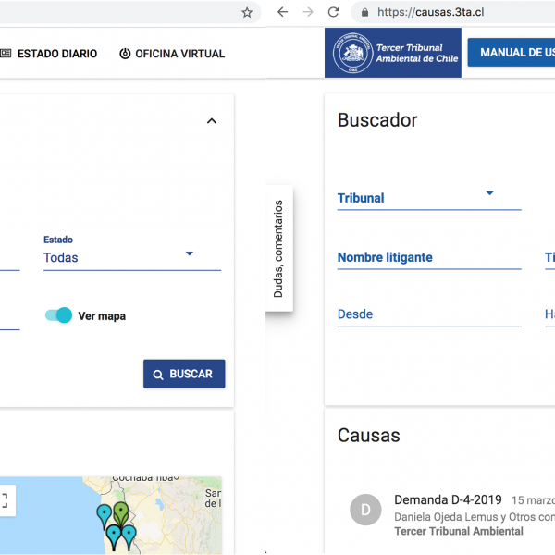Open the Oficina Virtual menu item
The width and height of the screenshot is (555, 555).
(x=172, y=54)
